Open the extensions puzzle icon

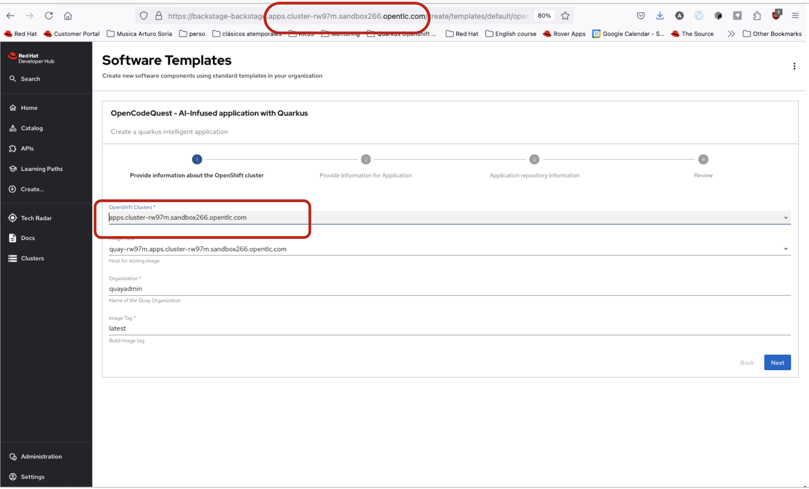point(757,16)
